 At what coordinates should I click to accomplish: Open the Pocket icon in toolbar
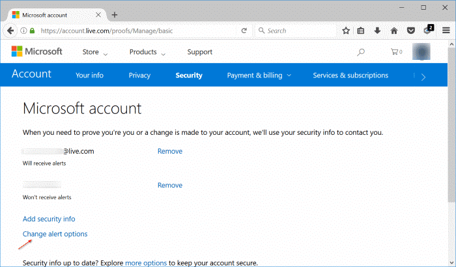coord(410,31)
